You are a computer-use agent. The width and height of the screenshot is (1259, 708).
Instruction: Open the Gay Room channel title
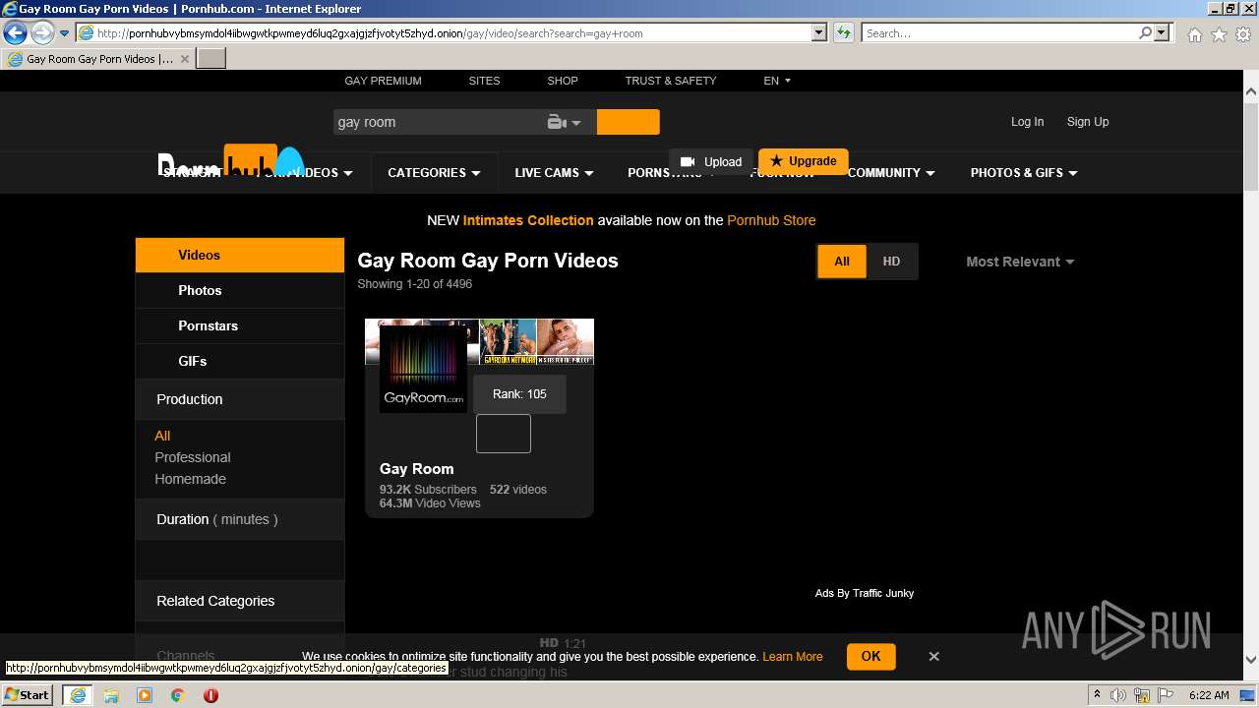click(x=417, y=469)
